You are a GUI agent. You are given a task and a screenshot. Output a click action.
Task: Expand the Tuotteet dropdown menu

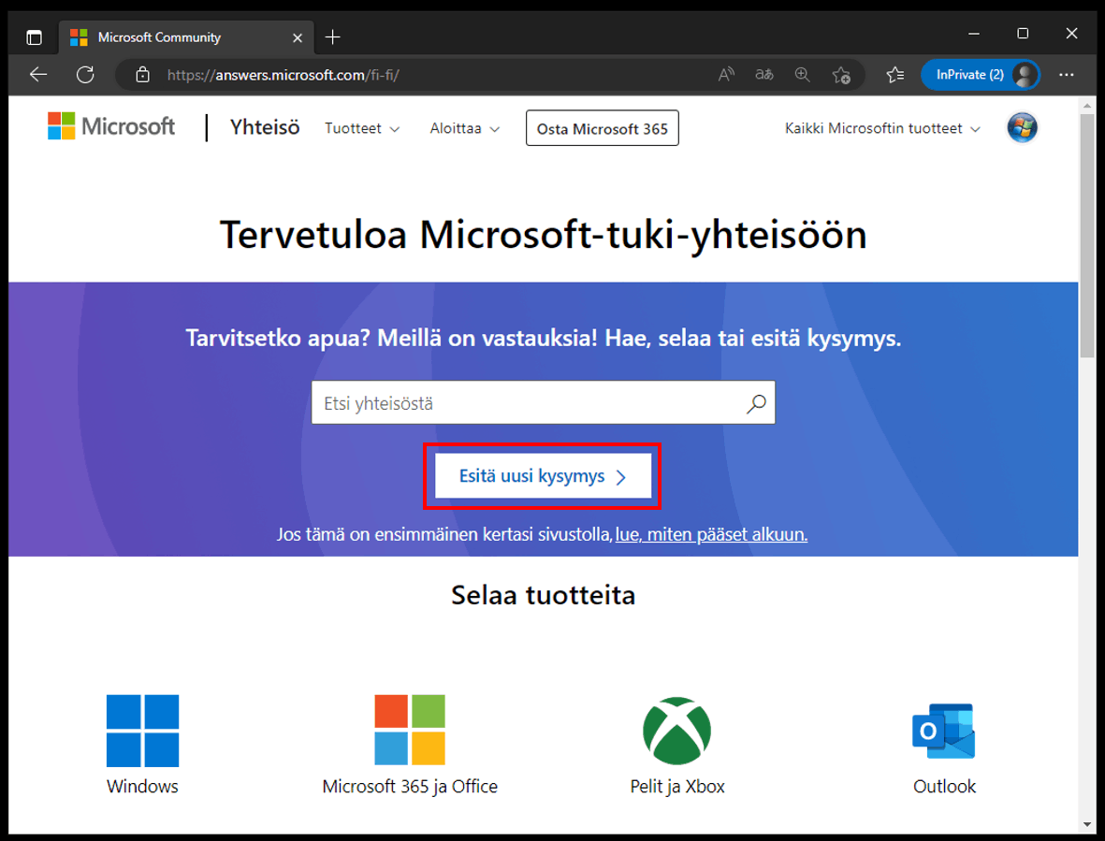[362, 128]
